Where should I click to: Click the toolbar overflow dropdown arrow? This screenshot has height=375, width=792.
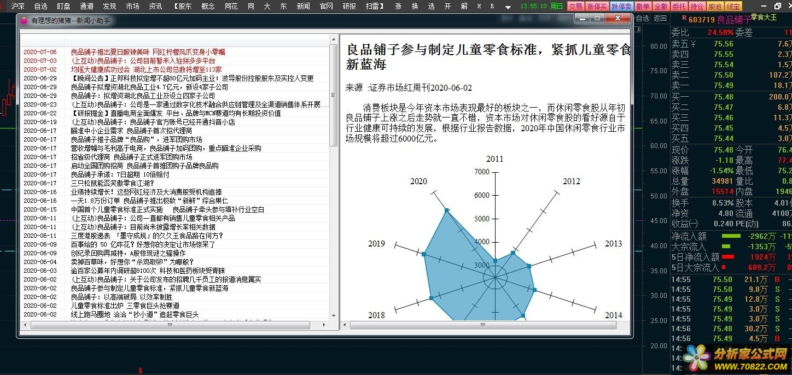click(508, 7)
